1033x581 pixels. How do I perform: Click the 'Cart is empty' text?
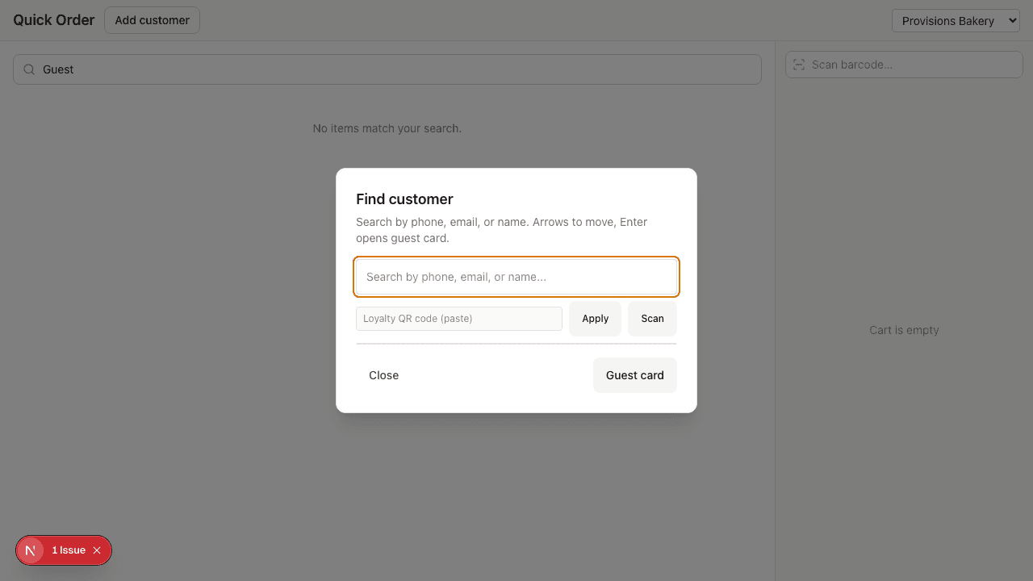point(904,330)
